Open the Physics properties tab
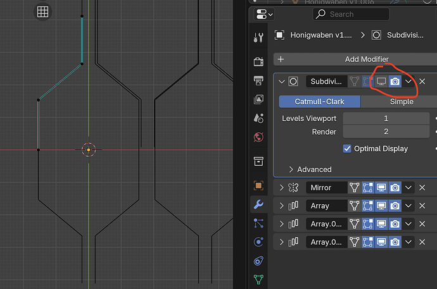 258,242
